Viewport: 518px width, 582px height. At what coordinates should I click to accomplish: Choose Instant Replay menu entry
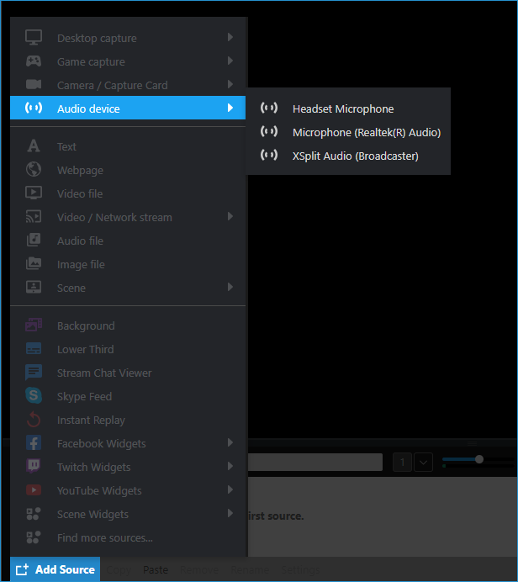pos(128,420)
